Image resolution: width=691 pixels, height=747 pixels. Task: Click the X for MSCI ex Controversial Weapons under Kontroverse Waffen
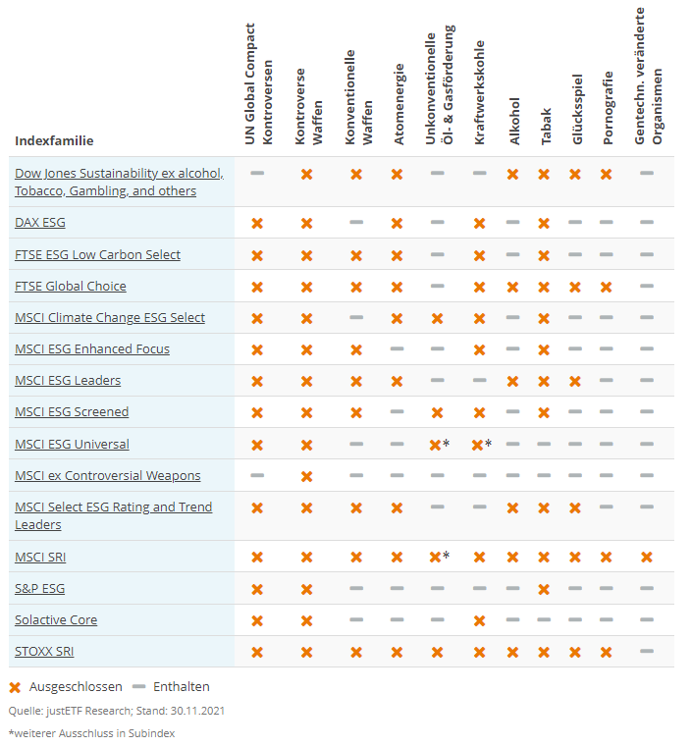pos(306,476)
